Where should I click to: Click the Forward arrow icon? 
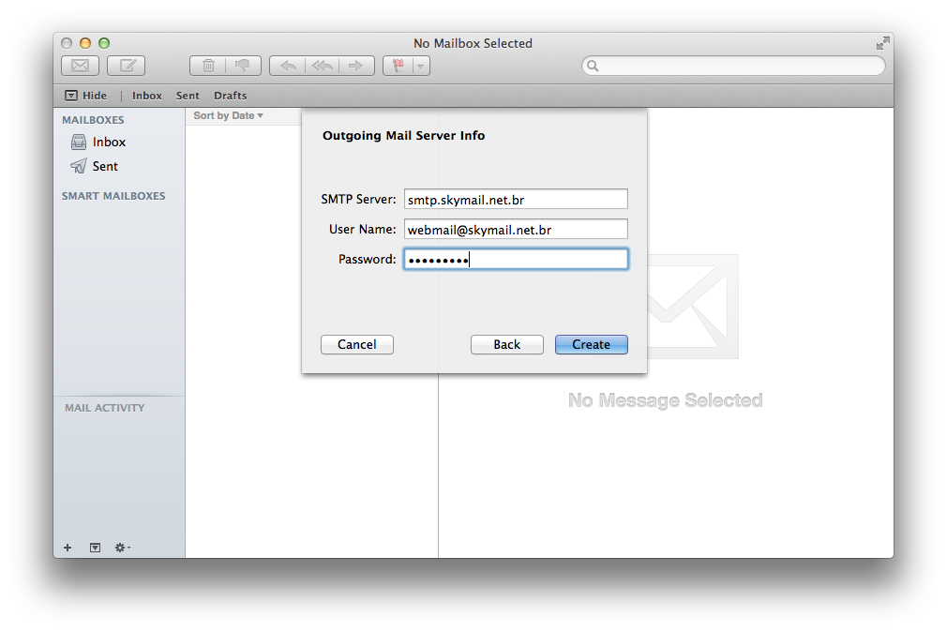click(355, 66)
